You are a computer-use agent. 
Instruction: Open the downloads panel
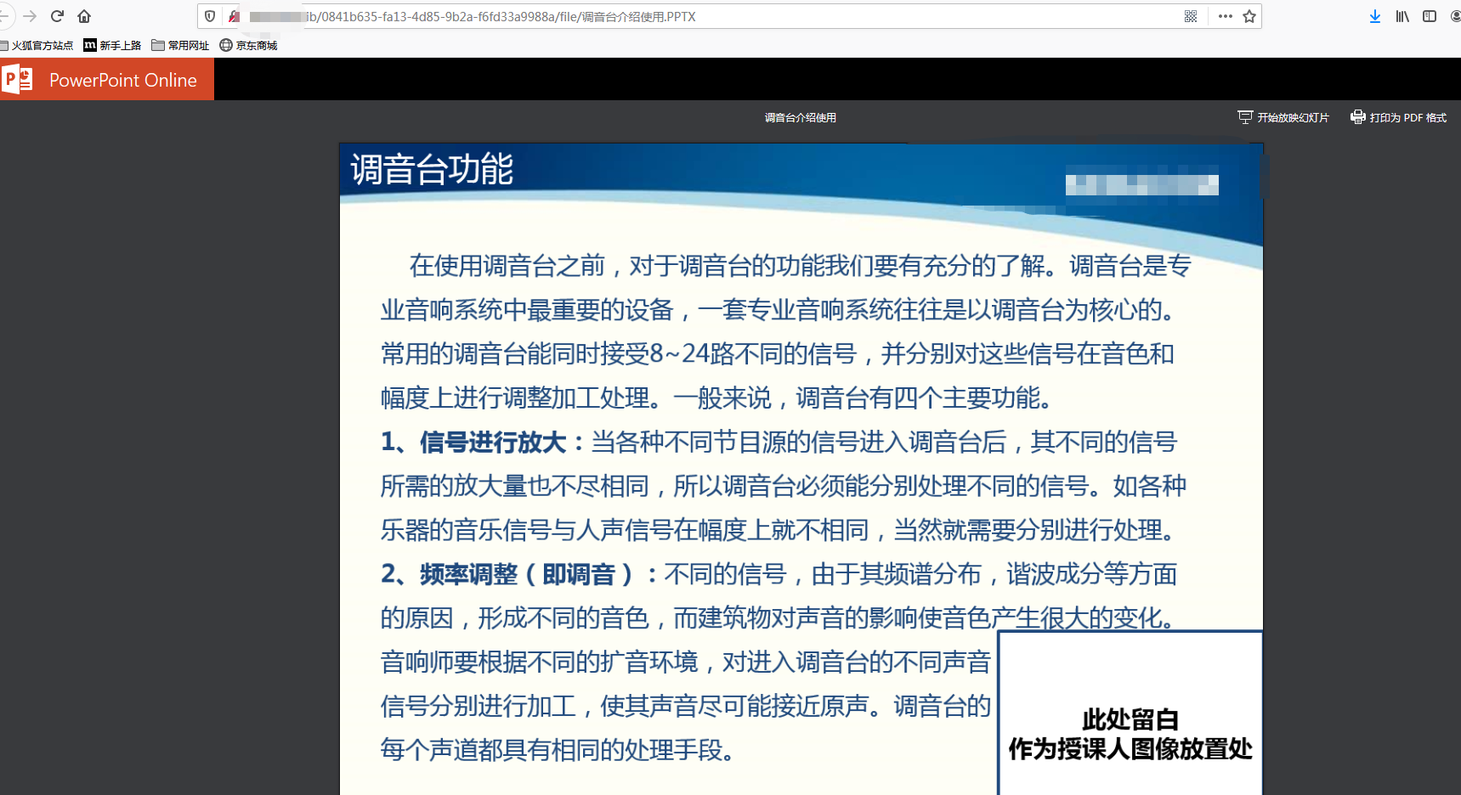pyautogui.click(x=1374, y=16)
